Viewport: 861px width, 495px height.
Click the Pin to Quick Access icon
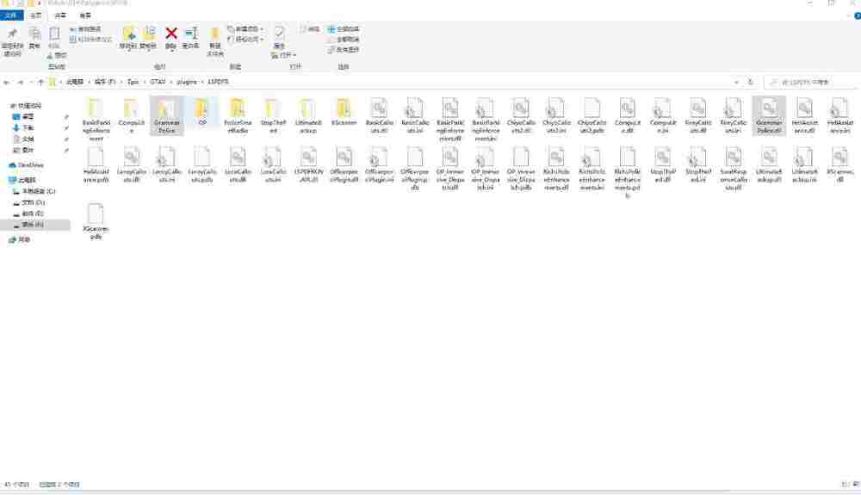click(12, 38)
